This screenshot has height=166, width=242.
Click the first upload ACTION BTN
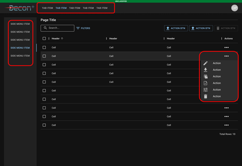176,28
